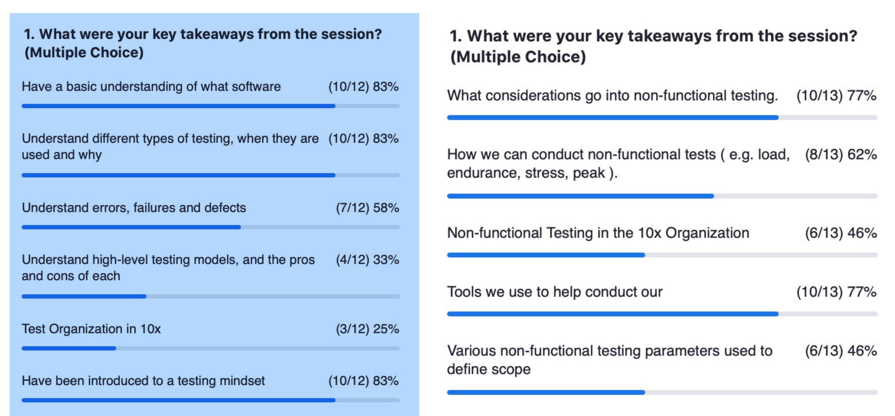Select 'Understand errors, failures and defects' text
895x416 pixels.
134,208
